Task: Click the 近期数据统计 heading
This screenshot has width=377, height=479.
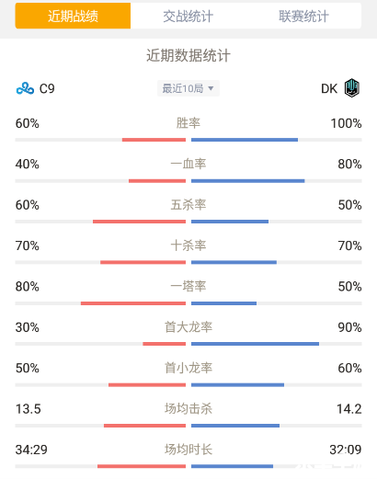Action: click(188, 55)
